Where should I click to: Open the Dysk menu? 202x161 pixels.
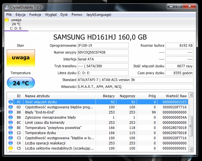[x=64, y=15]
